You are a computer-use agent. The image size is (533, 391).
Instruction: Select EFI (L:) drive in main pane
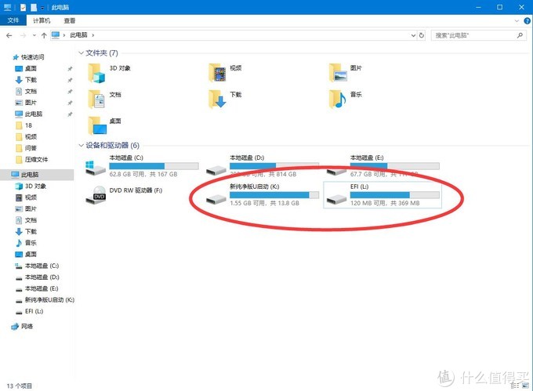(x=383, y=194)
